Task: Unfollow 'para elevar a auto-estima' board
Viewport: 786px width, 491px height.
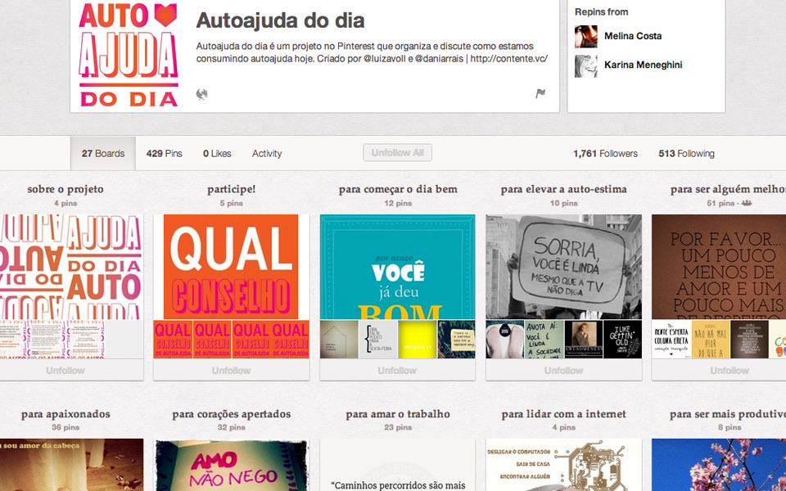Action: pos(563,371)
